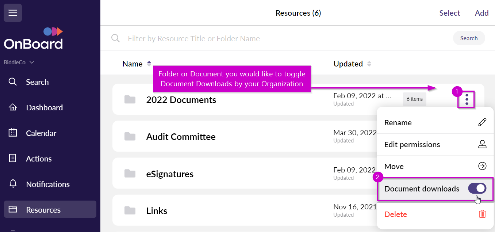Viewport: 495px width, 232px height.
Task: Open the three-dot kebab menu for 2022 Documents
Action: point(466,99)
